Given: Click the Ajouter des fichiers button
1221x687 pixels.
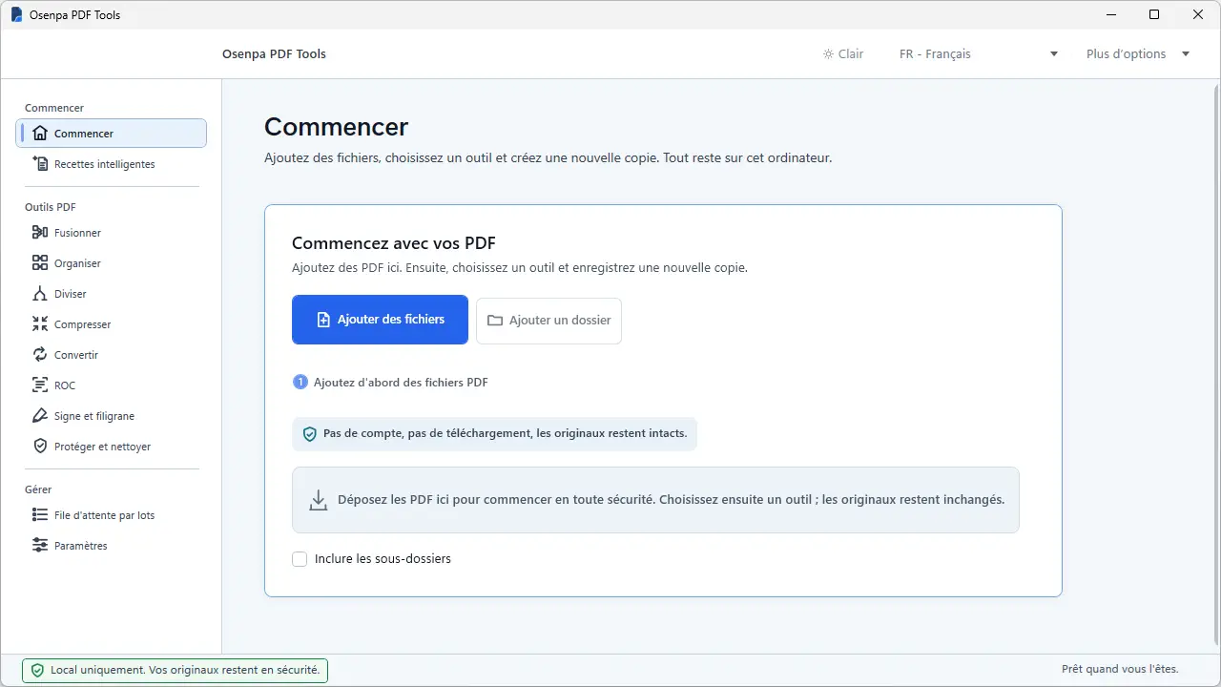Looking at the screenshot, I should (x=380, y=320).
